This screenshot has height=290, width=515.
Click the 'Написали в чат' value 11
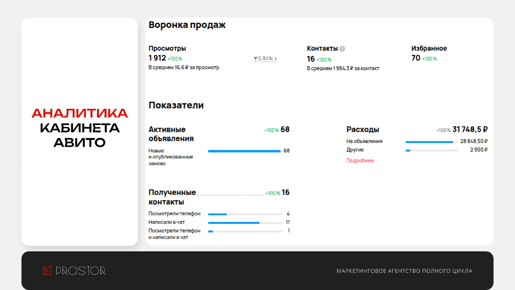[x=288, y=222]
